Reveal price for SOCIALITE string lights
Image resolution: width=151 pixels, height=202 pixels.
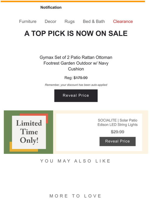click(117, 141)
